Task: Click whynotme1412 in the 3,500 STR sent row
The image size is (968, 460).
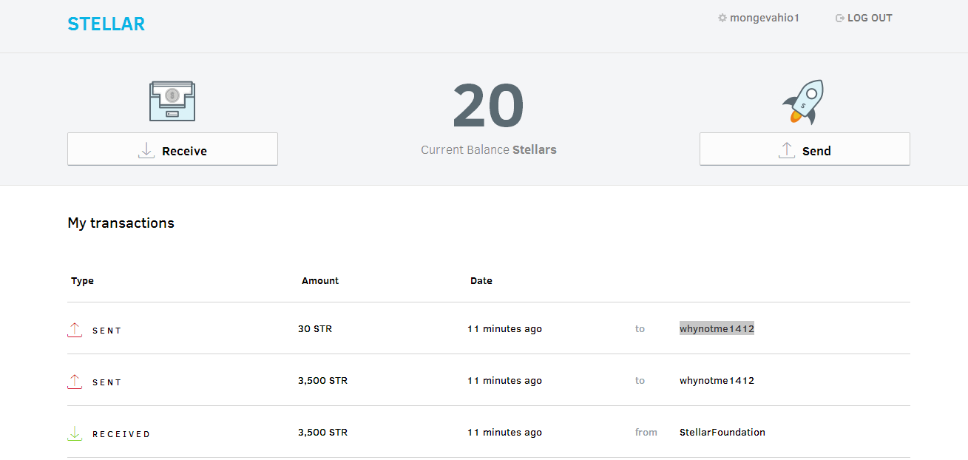Action: pyautogui.click(x=717, y=381)
